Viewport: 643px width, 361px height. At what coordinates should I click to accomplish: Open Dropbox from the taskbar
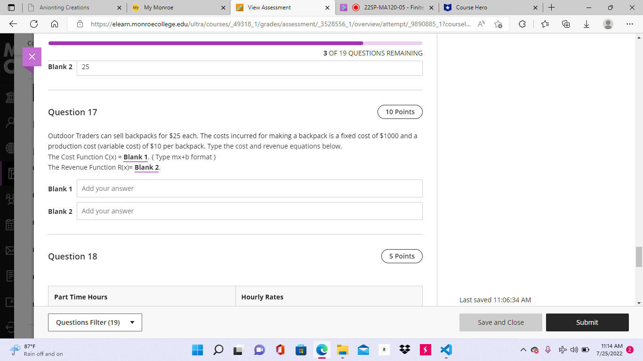coord(404,350)
